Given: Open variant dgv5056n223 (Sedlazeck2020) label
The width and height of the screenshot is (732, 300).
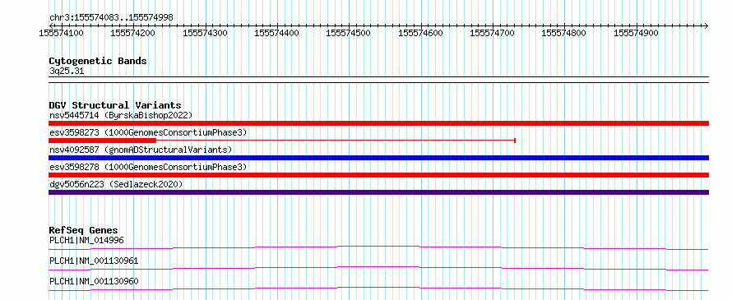Looking at the screenshot, I should 115,184.
